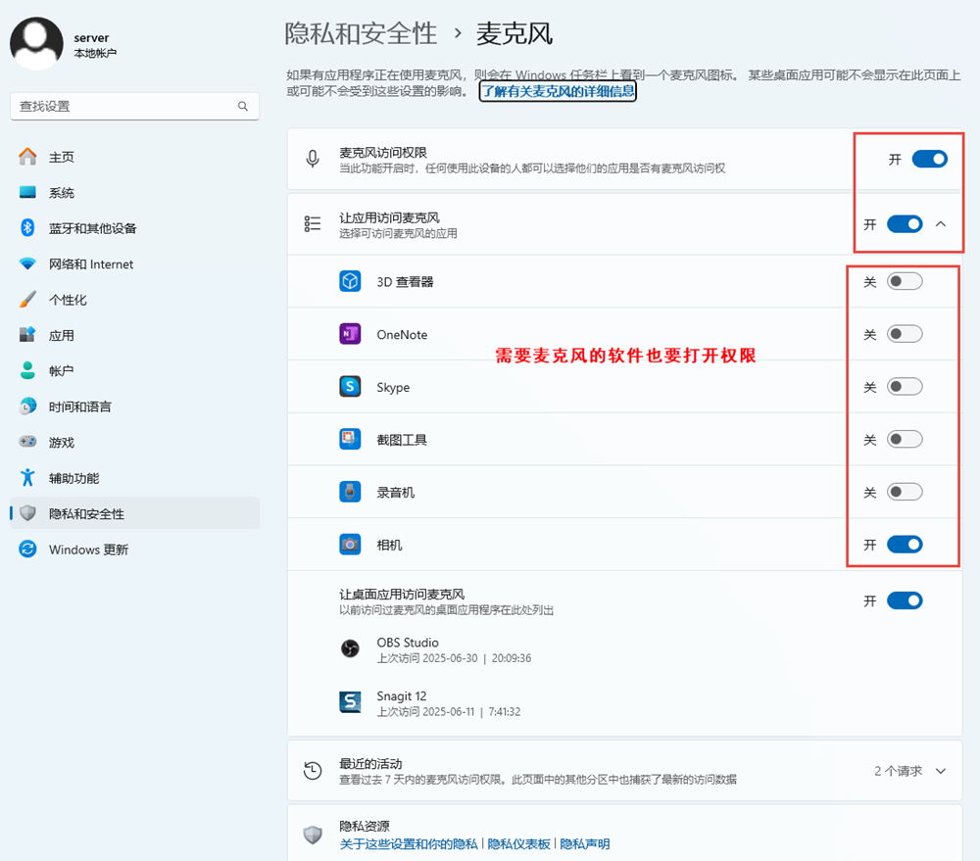The image size is (980, 861).
Task: Click the server user avatar picture
Action: pos(36,43)
